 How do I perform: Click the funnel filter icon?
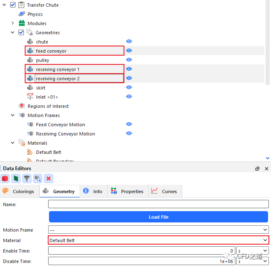27,179
